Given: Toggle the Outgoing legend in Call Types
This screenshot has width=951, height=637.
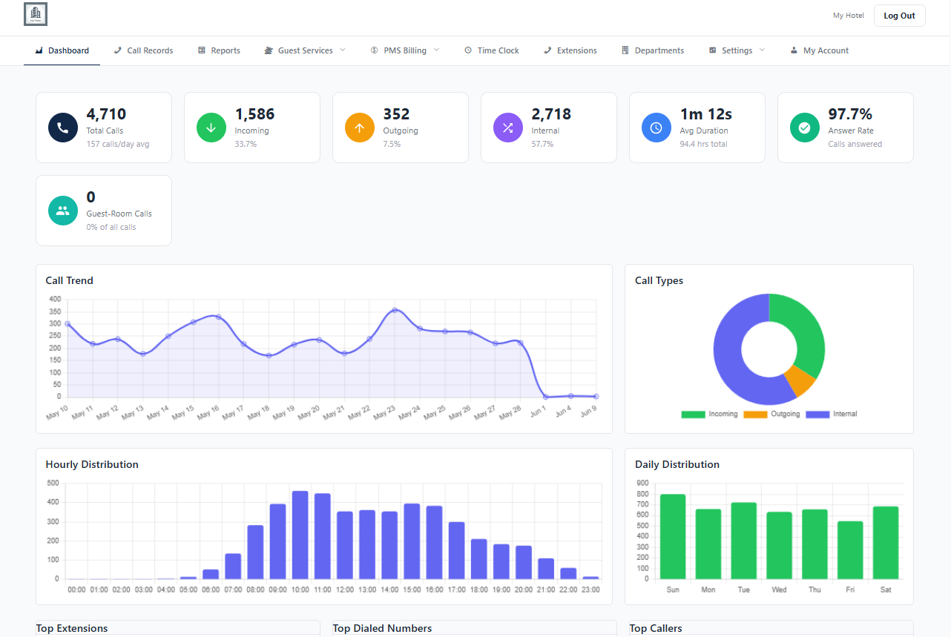Looking at the screenshot, I should [x=771, y=414].
